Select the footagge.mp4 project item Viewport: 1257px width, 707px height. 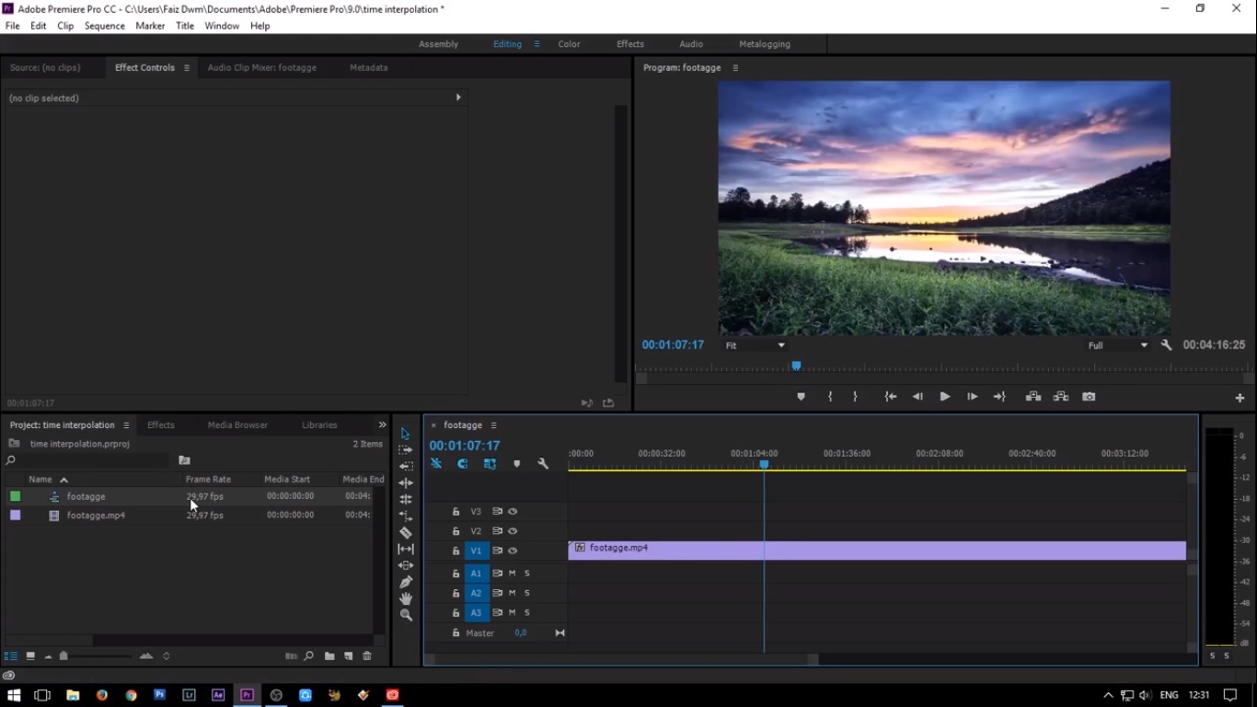coord(96,516)
